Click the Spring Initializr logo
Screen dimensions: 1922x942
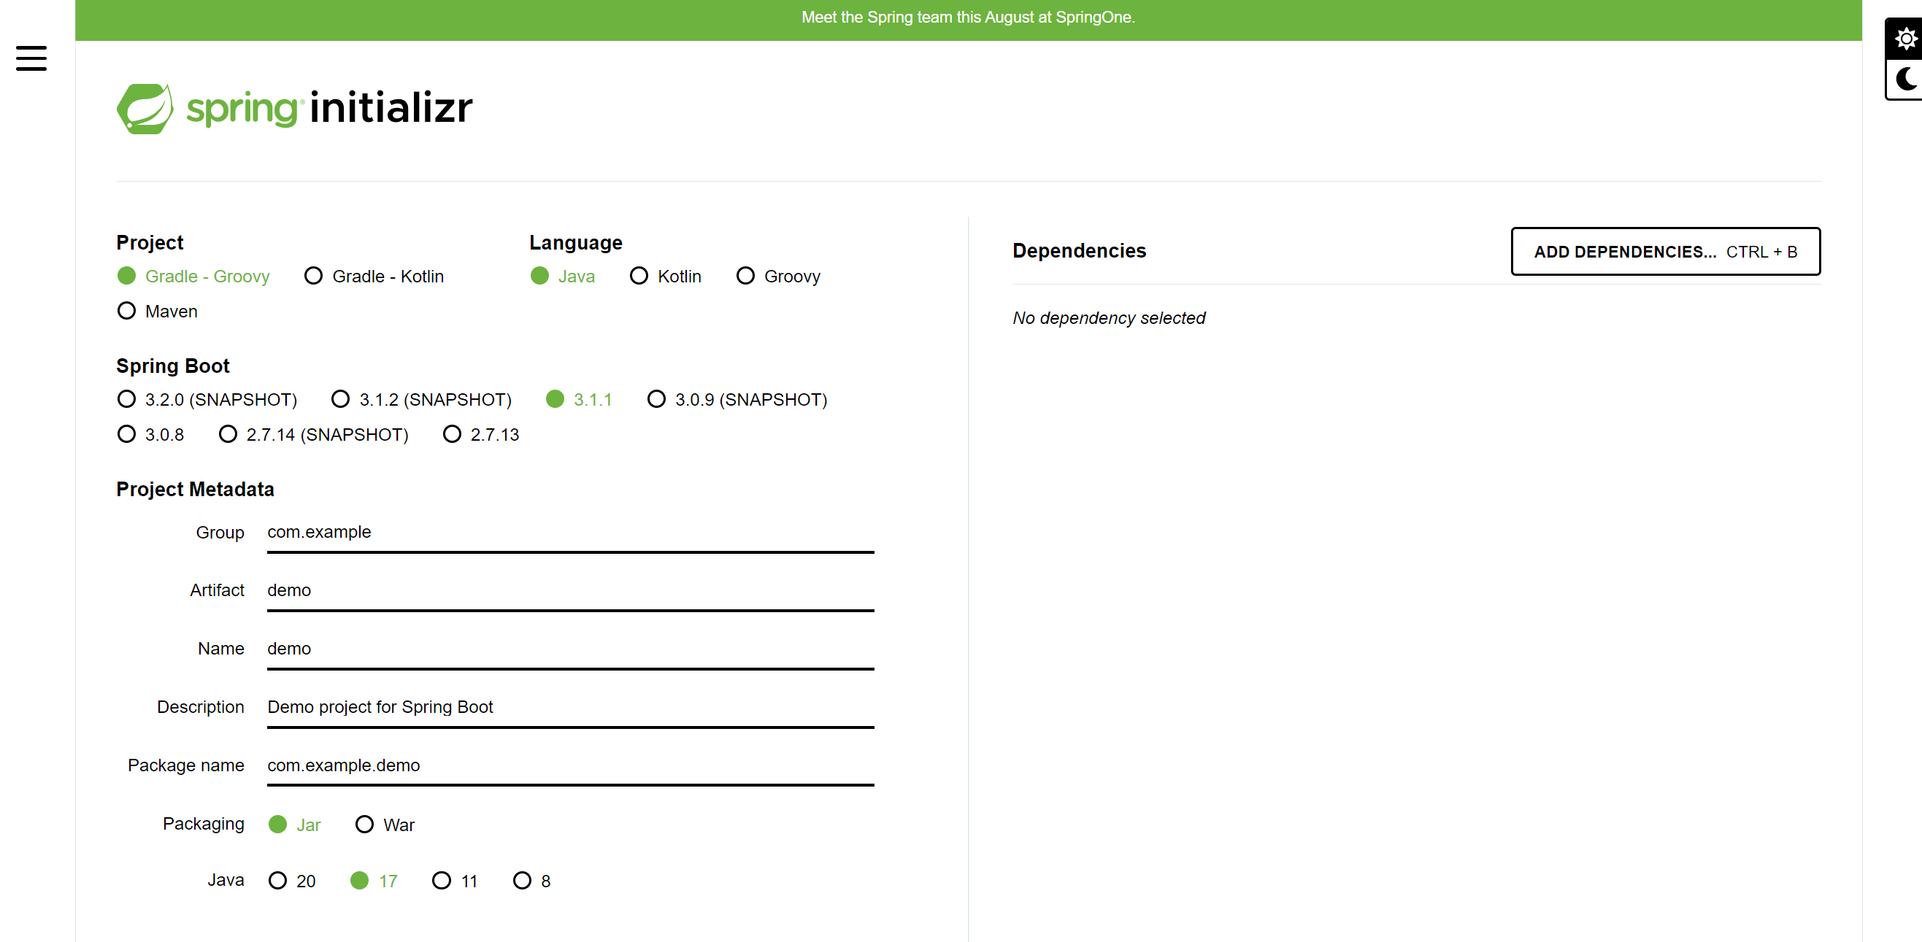coord(295,108)
